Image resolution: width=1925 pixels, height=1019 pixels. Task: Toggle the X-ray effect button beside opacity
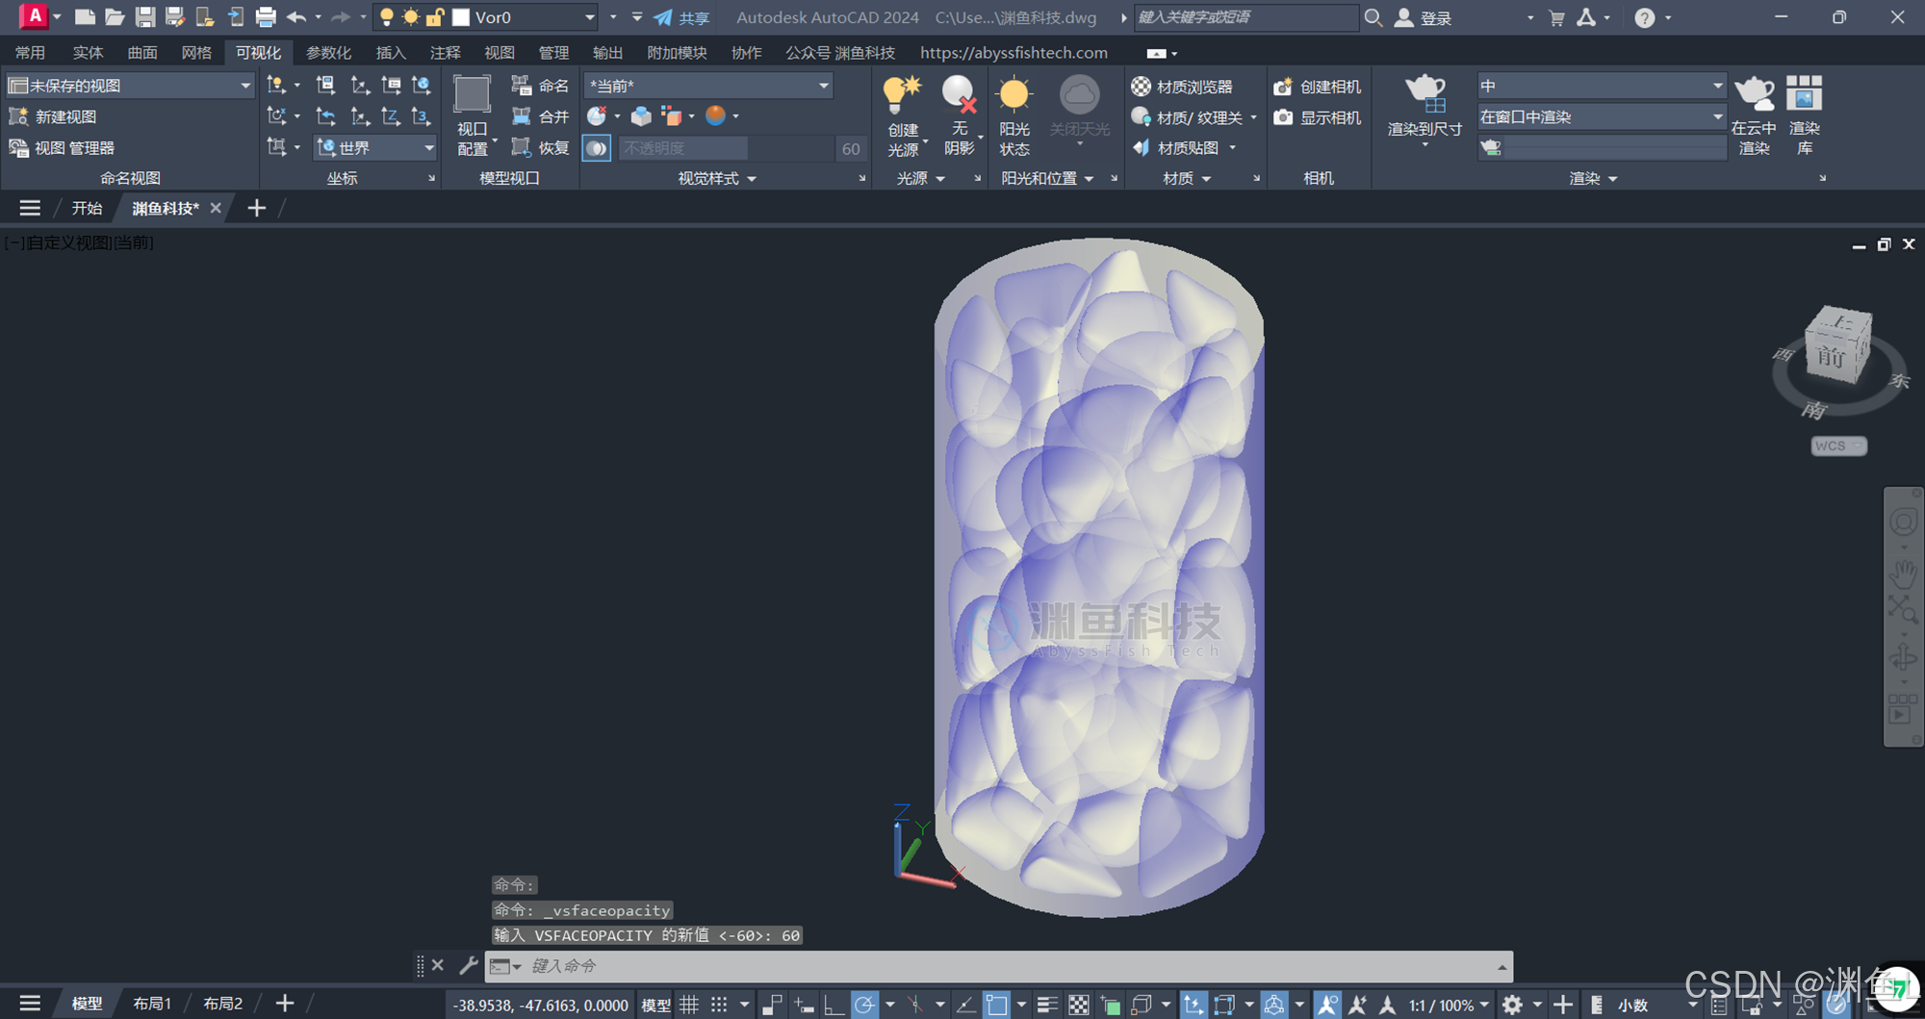click(x=597, y=148)
